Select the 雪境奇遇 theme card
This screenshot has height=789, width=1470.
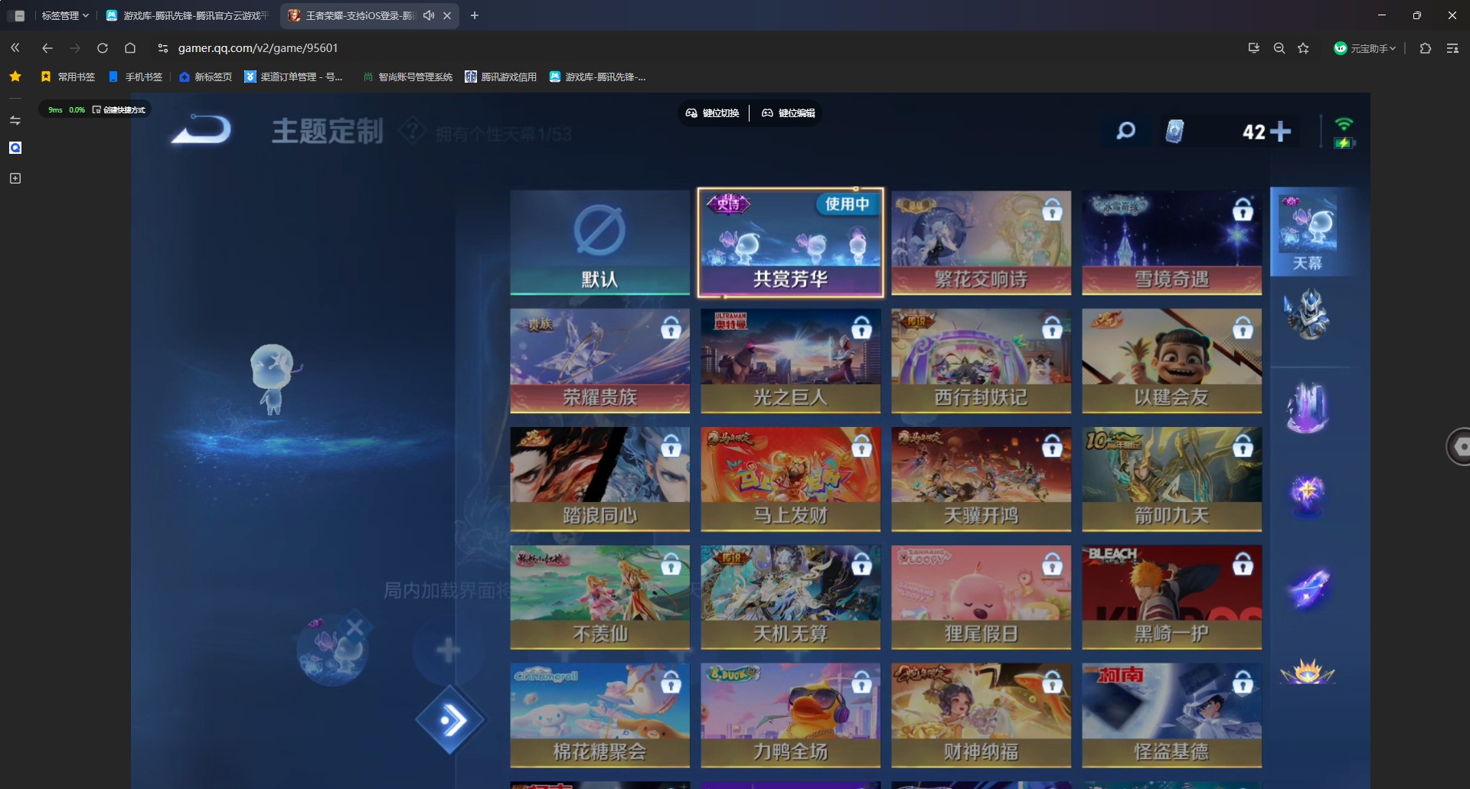click(x=1172, y=243)
